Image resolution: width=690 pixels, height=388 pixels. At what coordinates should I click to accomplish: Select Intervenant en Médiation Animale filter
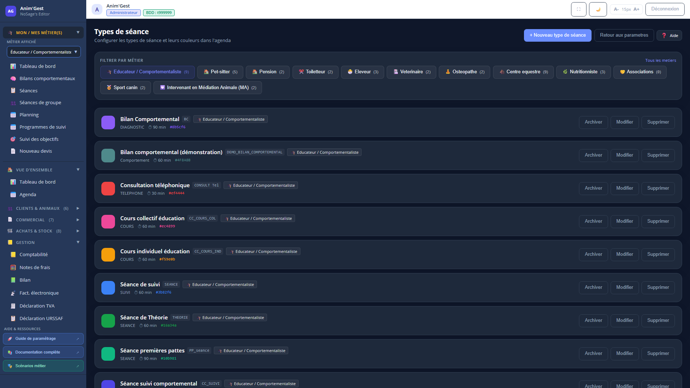click(207, 88)
